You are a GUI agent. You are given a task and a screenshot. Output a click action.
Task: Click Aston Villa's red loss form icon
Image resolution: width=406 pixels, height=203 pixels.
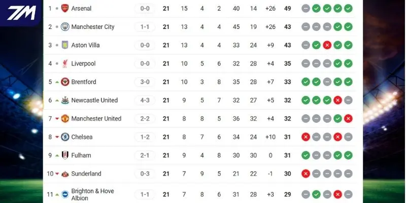[x=327, y=45]
